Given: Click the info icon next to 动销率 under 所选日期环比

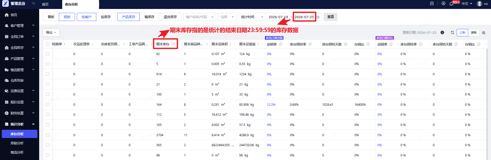Looking at the screenshot, I should pyautogui.click(x=391, y=44).
